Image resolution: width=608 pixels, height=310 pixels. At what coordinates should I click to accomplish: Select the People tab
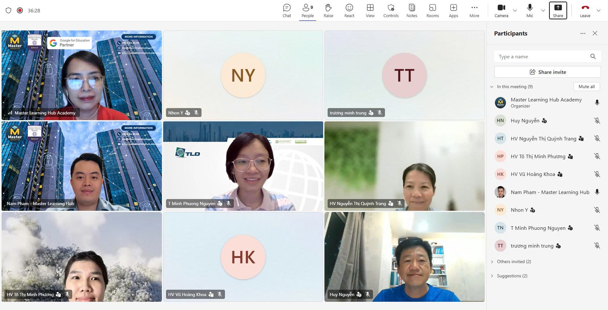click(307, 11)
